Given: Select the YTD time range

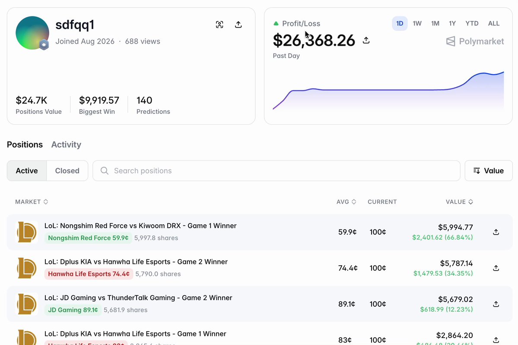Looking at the screenshot, I should click(472, 23).
